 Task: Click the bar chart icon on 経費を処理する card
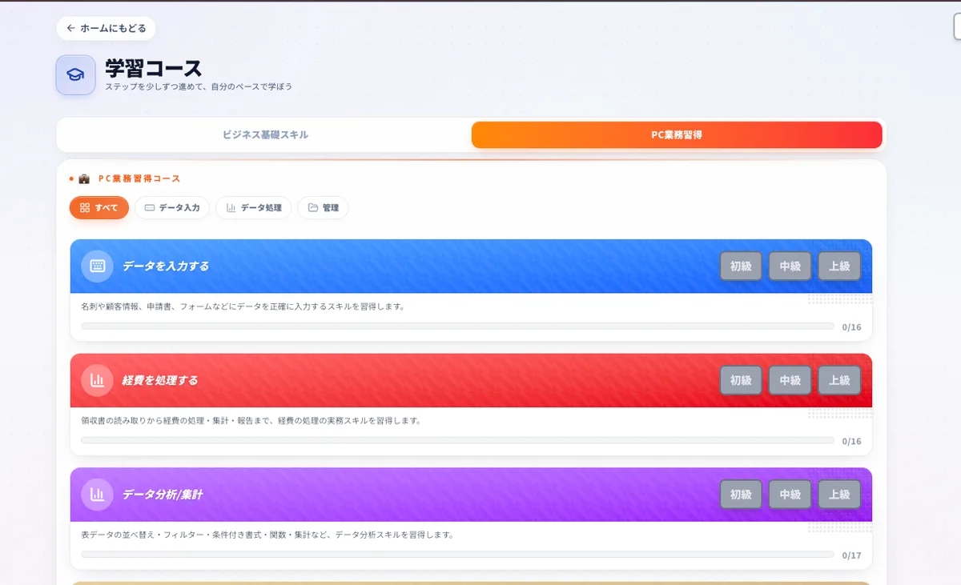click(x=98, y=380)
